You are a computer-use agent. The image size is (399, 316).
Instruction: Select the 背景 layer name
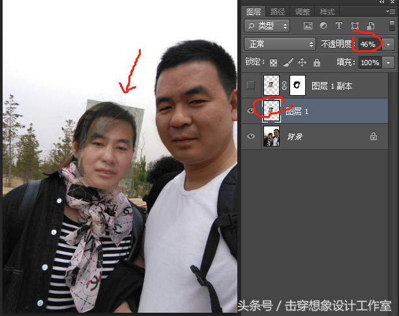coord(295,137)
